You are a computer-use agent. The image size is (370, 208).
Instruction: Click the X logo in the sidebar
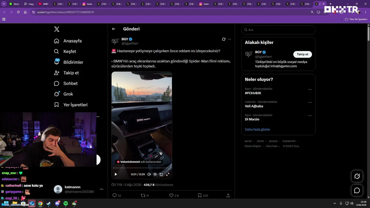tap(57, 29)
